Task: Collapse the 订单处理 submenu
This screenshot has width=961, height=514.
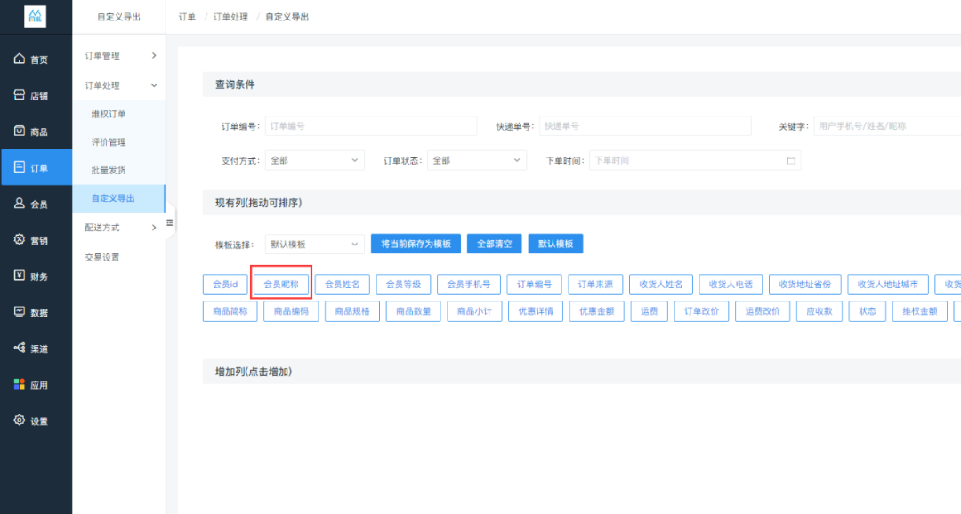Action: 119,85
